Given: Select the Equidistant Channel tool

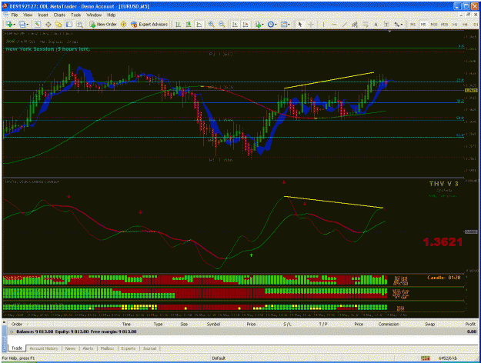Looking at the screenshot, I should [355, 24].
